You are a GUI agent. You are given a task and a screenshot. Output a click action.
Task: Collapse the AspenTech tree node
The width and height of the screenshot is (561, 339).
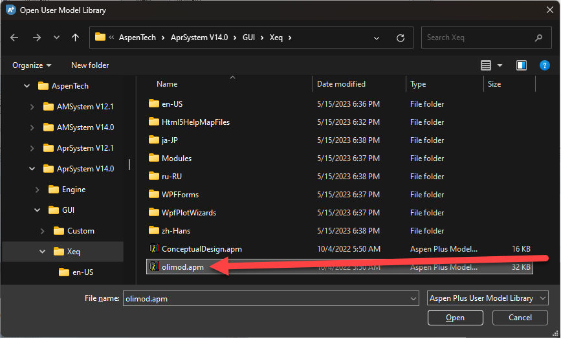(27, 86)
